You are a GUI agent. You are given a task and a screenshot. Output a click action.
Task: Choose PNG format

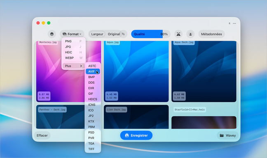(x=73, y=41)
